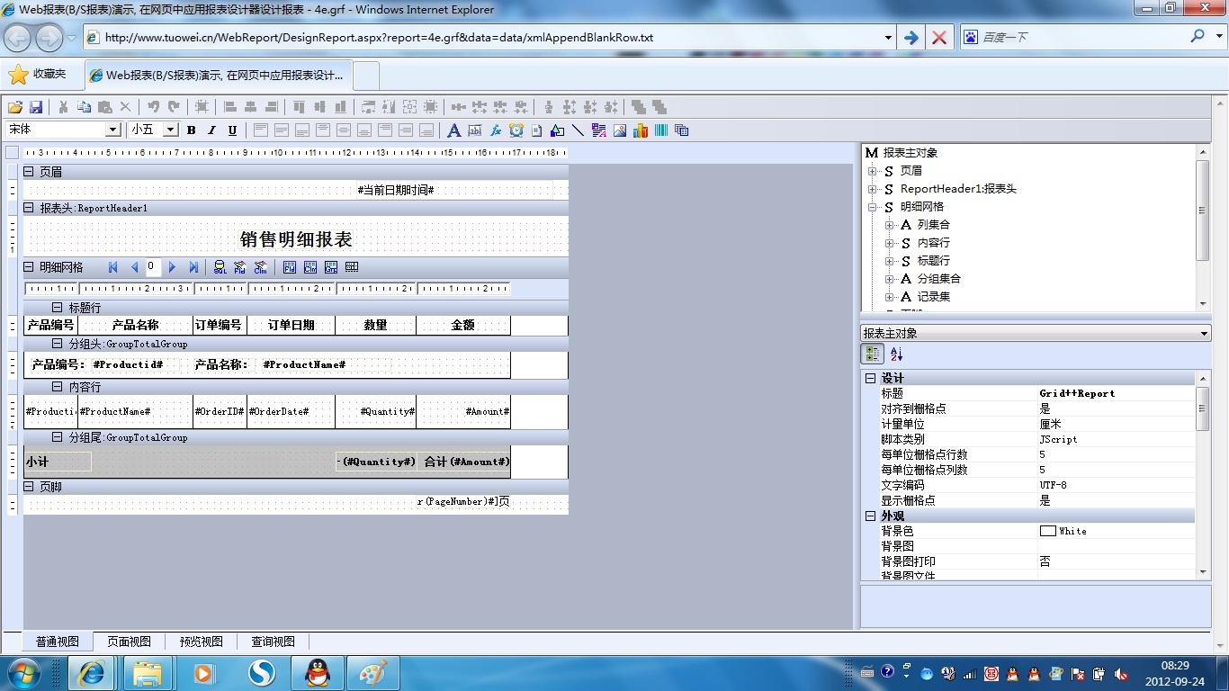The image size is (1229, 691).
Task: Select the static text 'A' tool
Action: pyautogui.click(x=453, y=130)
